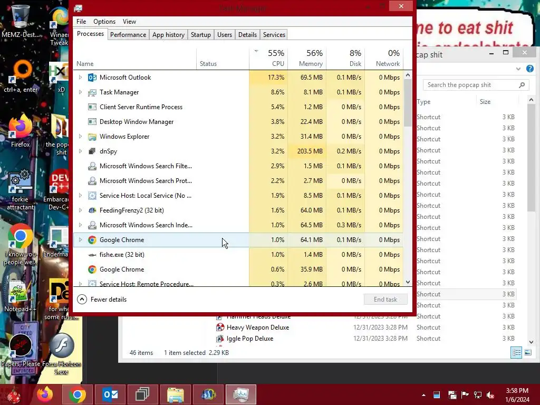540x405 pixels.
Task: Open Outlook from the taskbar
Action: 110,394
